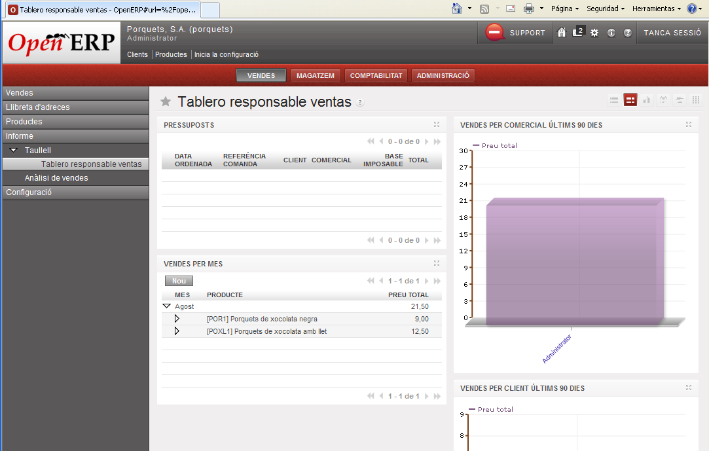The width and height of the screenshot is (709, 451).
Task: Switch to the Gantt view icon
Action: click(x=680, y=99)
